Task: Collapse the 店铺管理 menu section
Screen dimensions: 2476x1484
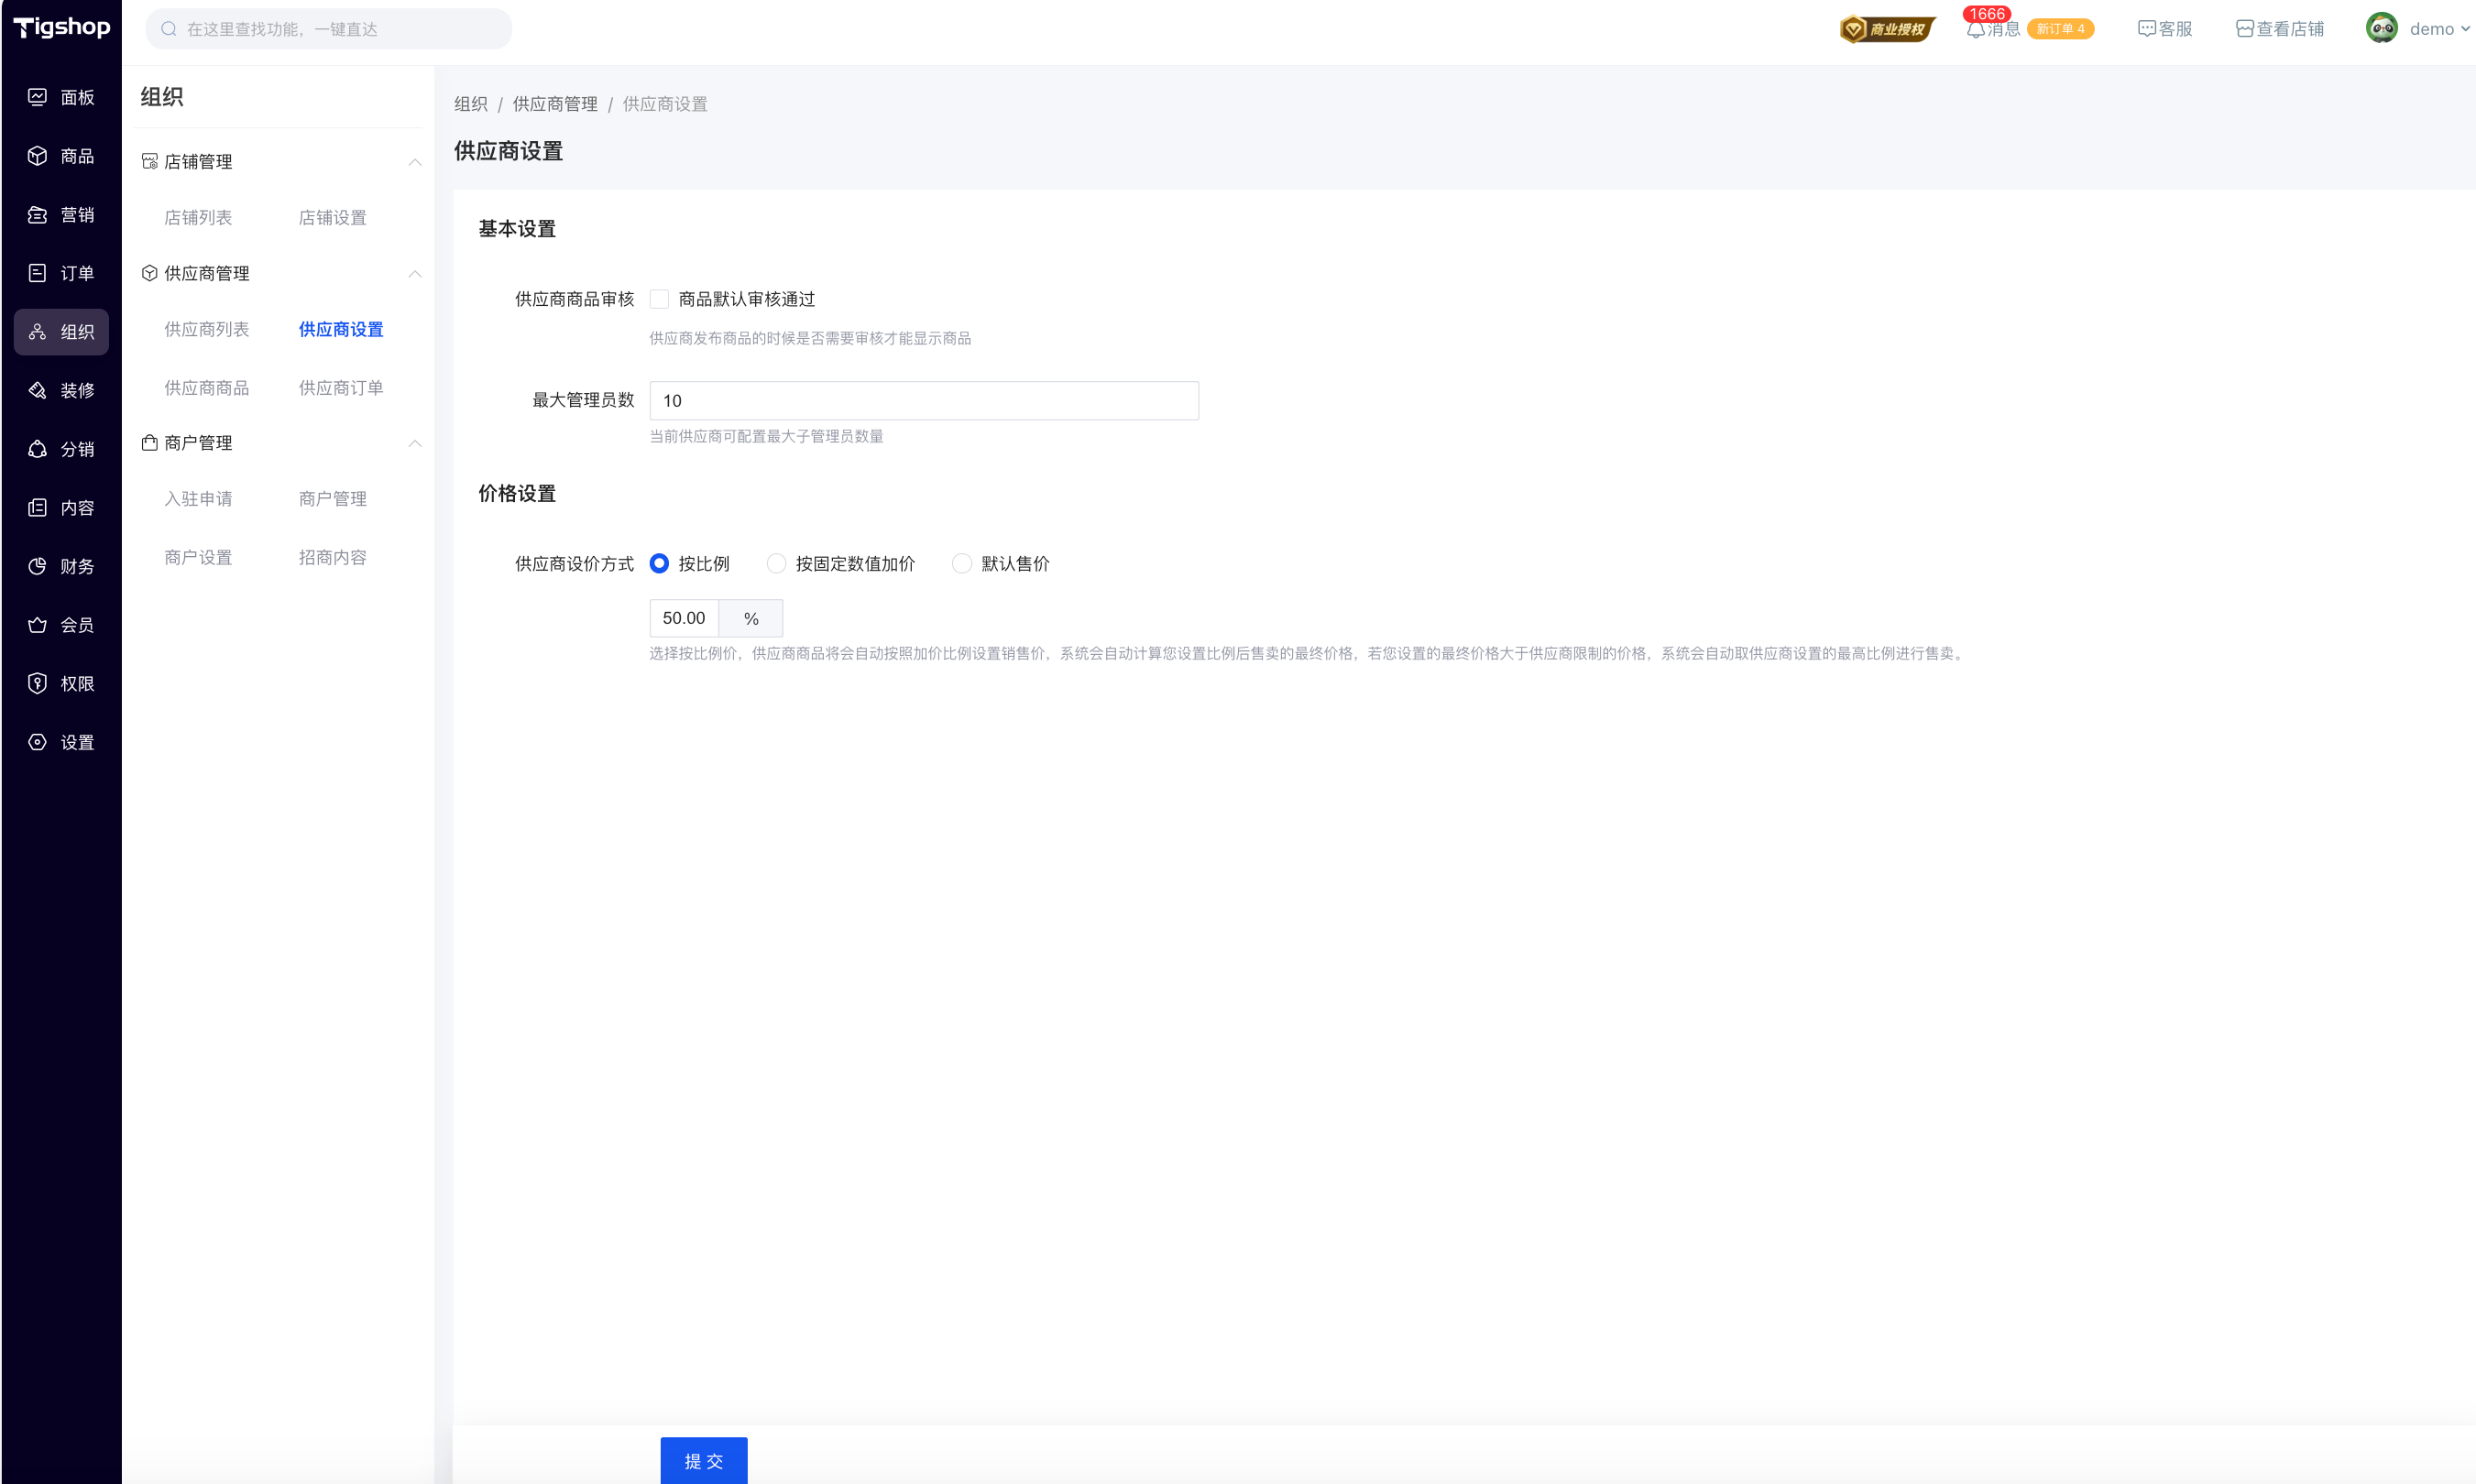Action: pyautogui.click(x=414, y=162)
